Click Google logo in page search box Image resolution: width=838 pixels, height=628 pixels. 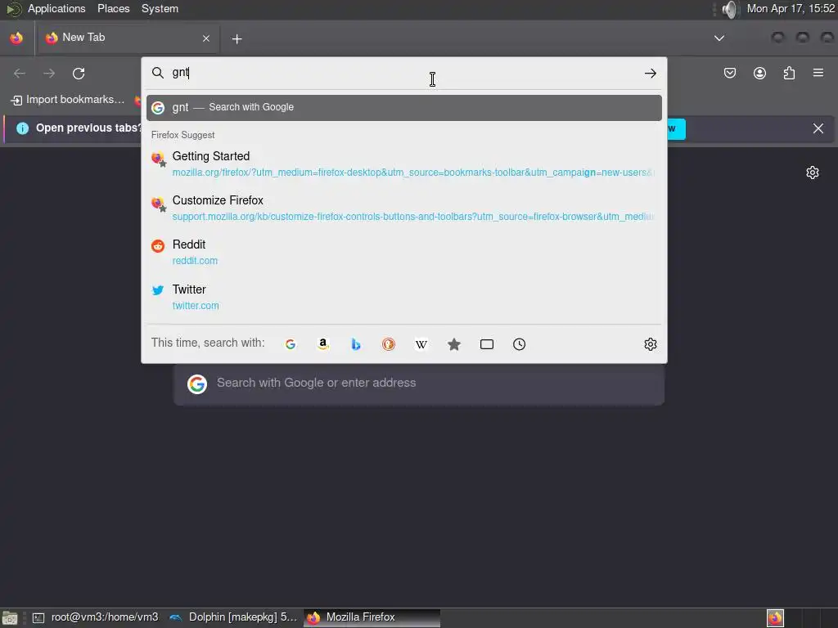(197, 384)
